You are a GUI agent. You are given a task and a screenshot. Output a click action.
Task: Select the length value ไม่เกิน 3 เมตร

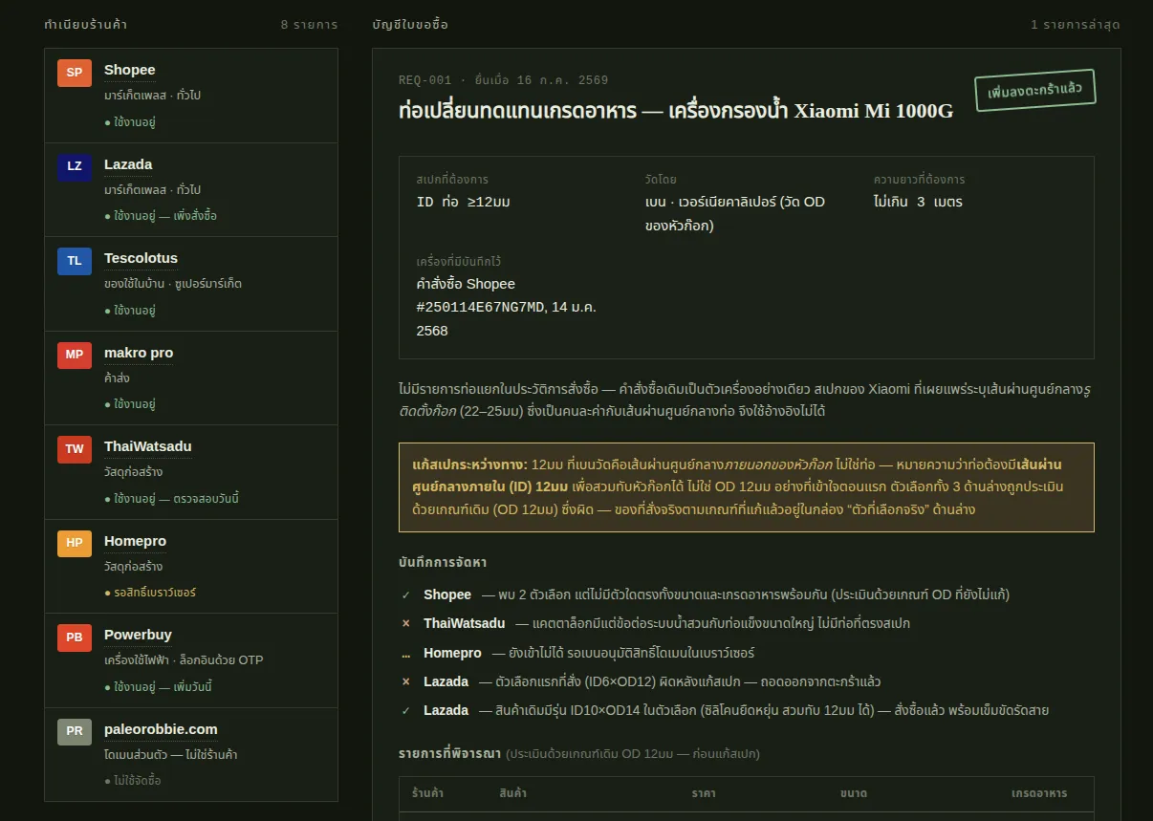918,202
